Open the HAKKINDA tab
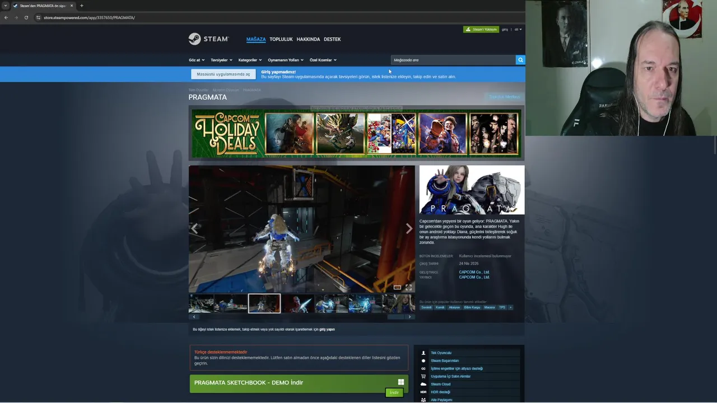This screenshot has height=403, width=717. click(x=308, y=39)
